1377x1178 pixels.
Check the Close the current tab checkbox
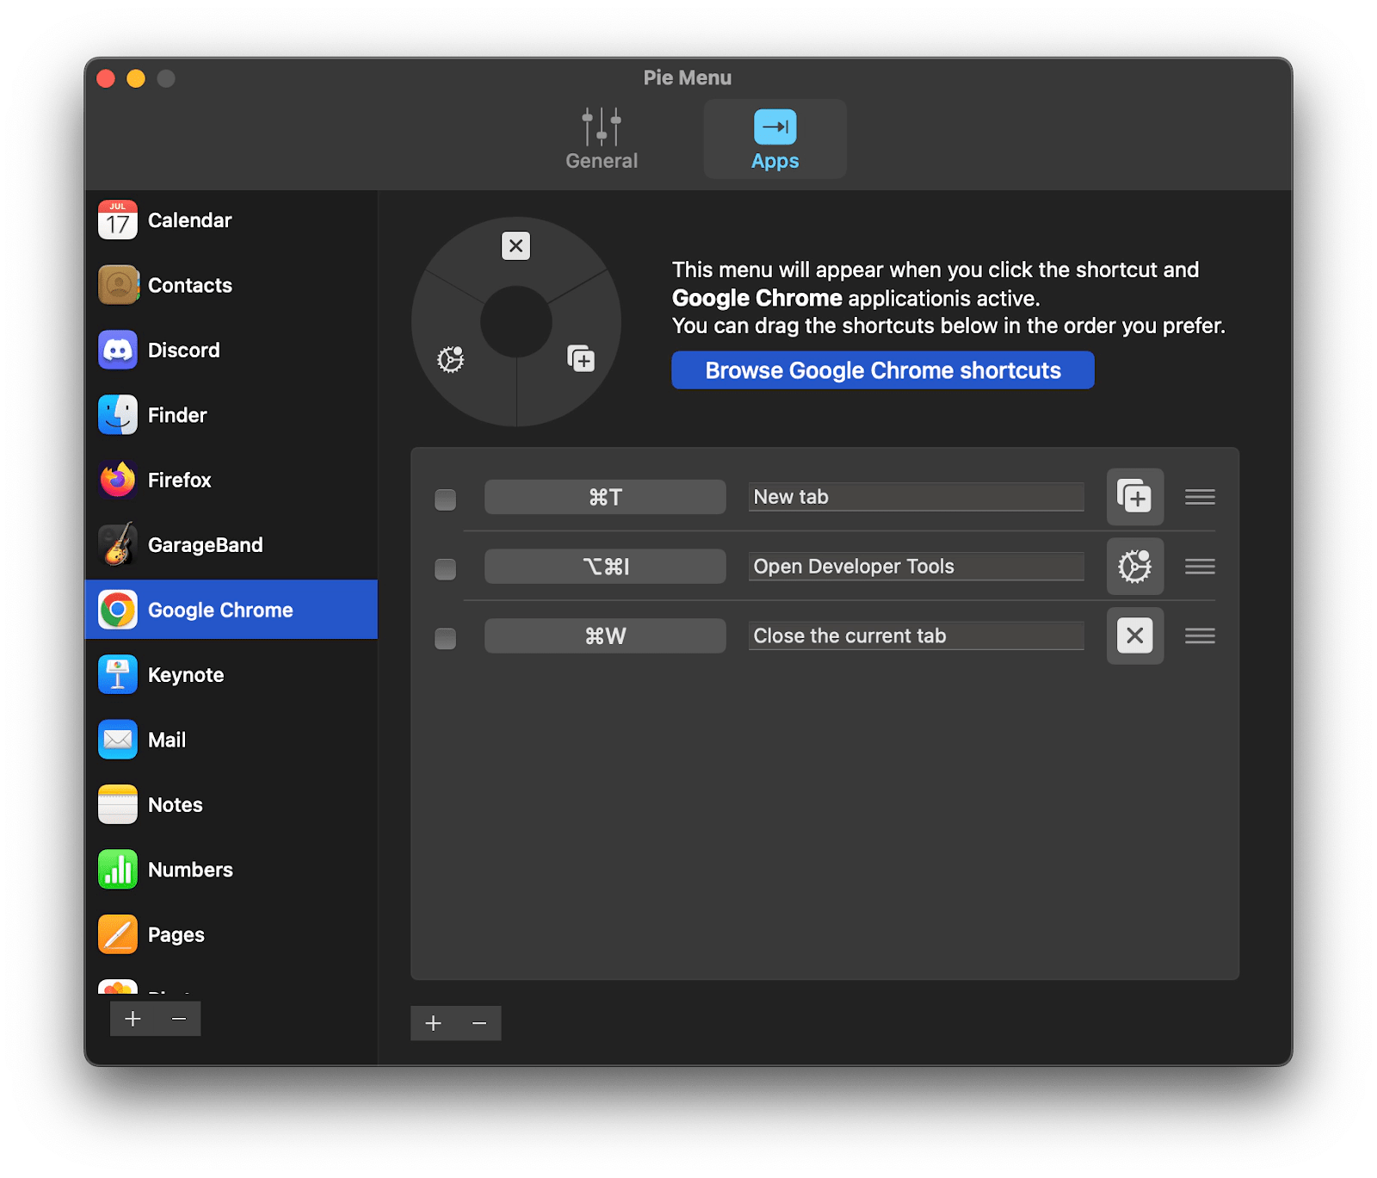click(445, 638)
